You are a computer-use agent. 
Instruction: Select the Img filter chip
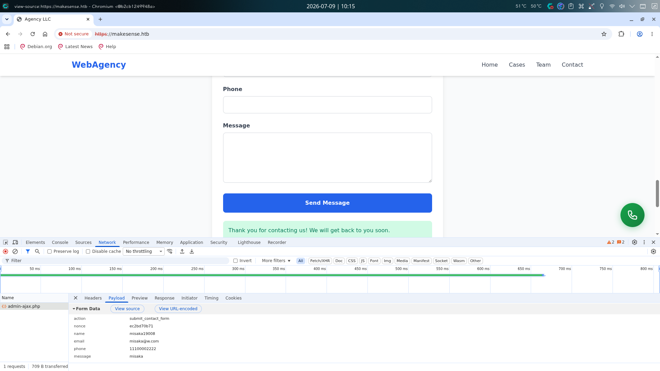point(387,261)
